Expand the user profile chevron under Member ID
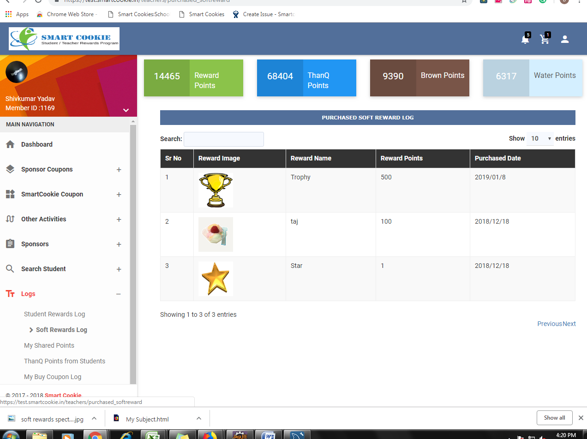This screenshot has height=439, width=587. (126, 110)
